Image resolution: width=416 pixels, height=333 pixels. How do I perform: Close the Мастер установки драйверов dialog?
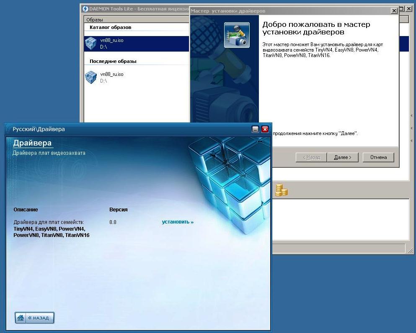pos(394,11)
